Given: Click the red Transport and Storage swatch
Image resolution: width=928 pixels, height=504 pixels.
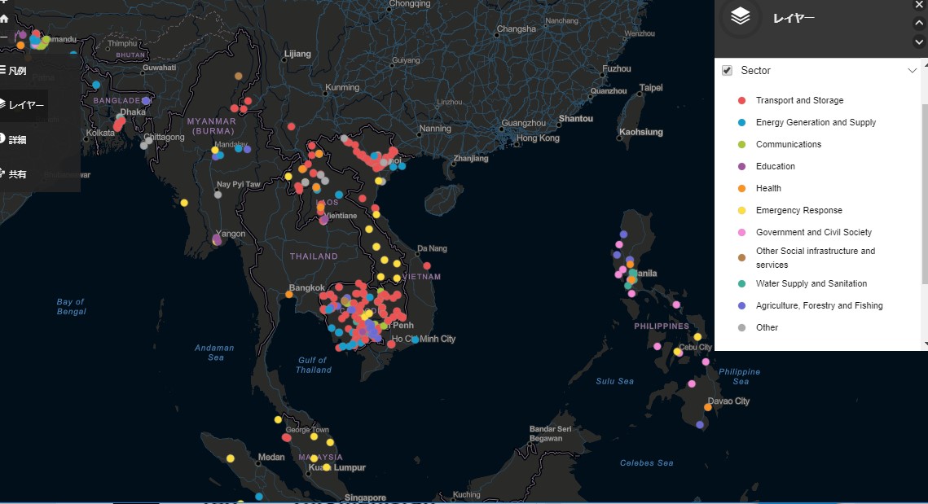Looking at the screenshot, I should [x=741, y=101].
